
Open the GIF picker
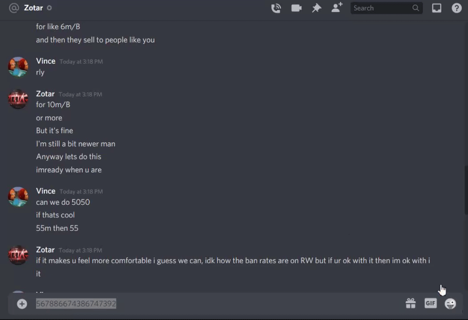(x=431, y=303)
